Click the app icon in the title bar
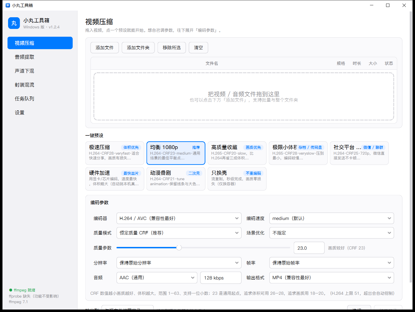 tap(8, 5)
